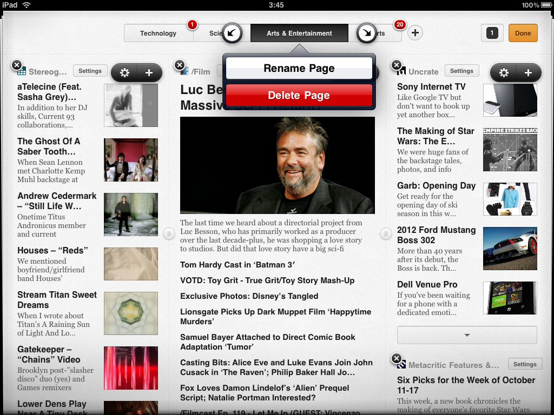Open the Making of Star Wars thumbnail
This screenshot has height=415, width=554.
pos(510,150)
